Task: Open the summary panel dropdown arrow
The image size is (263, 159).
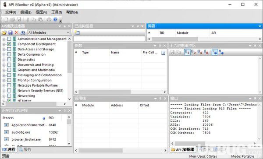Action: [260, 26]
